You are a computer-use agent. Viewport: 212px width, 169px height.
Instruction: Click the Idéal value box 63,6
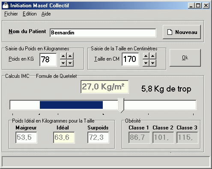pyautogui.click(x=64, y=138)
